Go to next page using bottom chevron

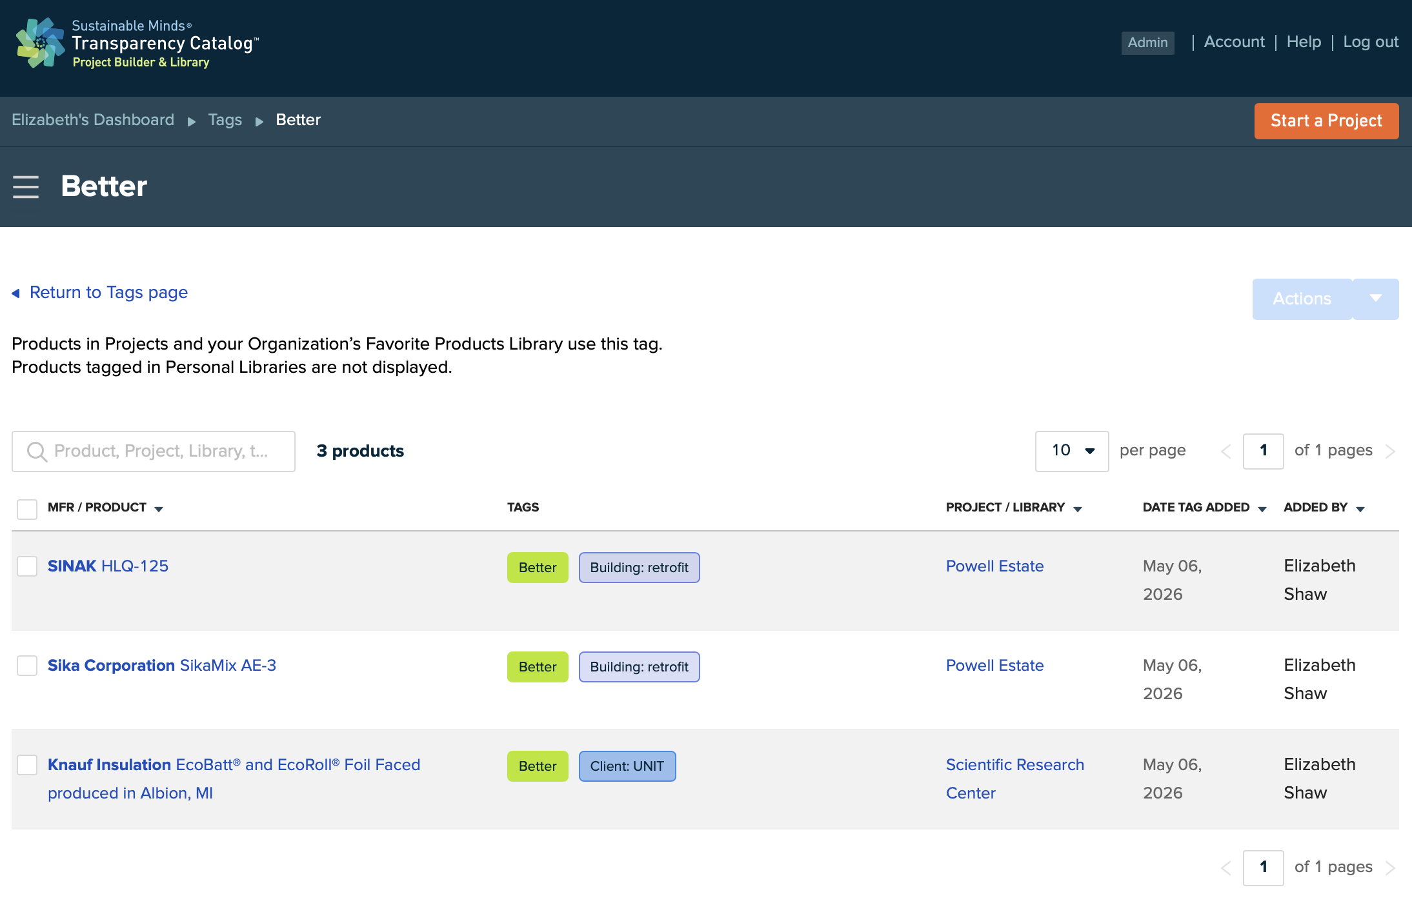coord(1390,868)
